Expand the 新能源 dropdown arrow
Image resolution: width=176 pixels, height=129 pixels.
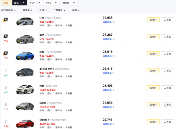(74, 3)
